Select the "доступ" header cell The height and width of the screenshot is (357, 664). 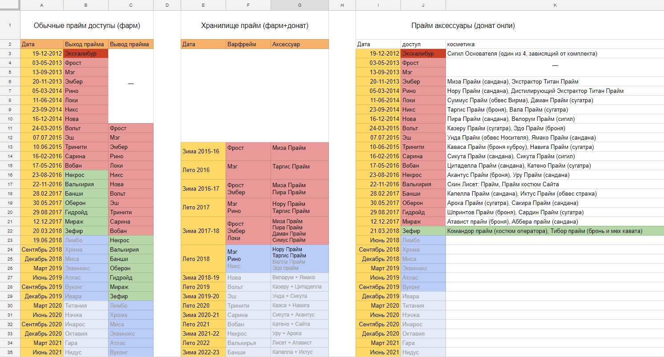423,44
